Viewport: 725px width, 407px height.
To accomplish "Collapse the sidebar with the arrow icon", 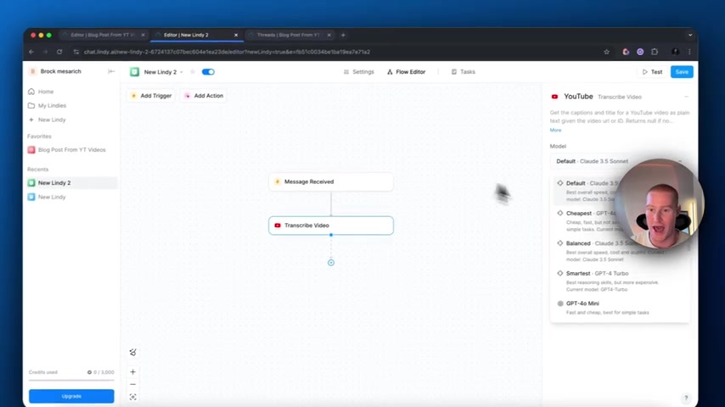I will pos(111,71).
